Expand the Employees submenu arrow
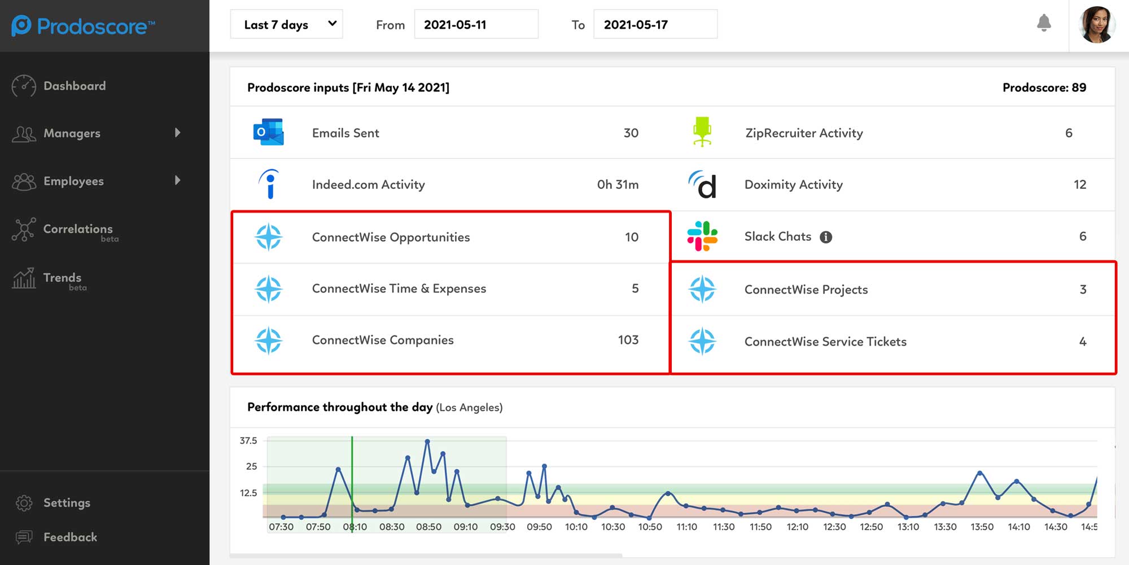Viewport: 1129px width, 565px height. [178, 180]
